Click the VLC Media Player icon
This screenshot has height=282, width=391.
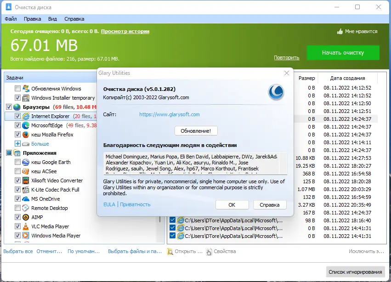click(25, 226)
